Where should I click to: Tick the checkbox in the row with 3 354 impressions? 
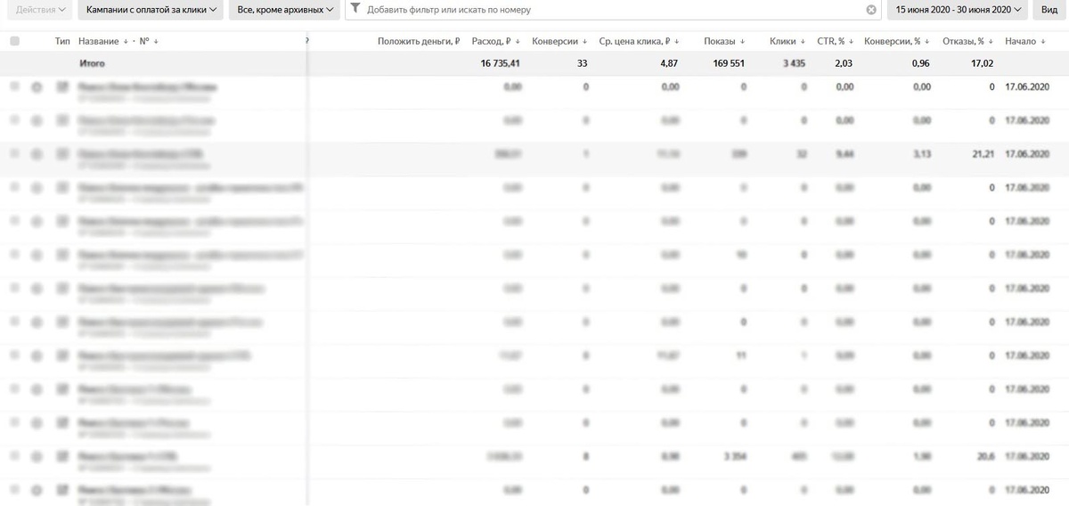14,456
